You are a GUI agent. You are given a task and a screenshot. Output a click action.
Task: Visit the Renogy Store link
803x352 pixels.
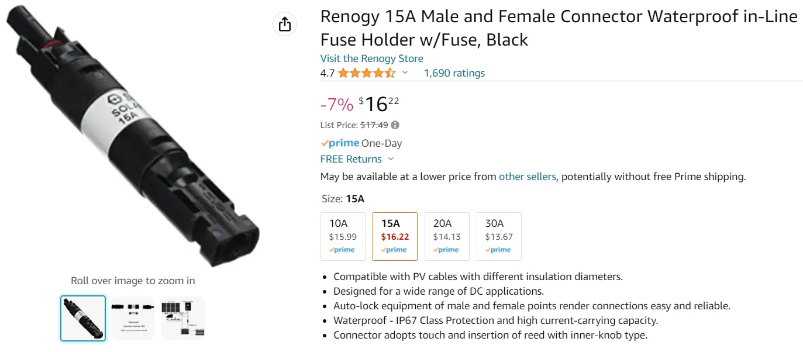click(371, 58)
